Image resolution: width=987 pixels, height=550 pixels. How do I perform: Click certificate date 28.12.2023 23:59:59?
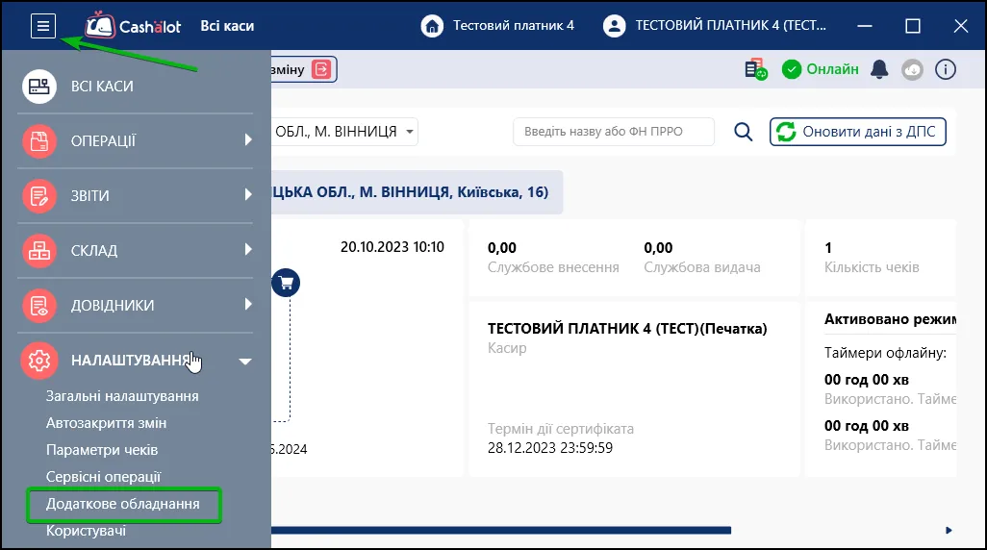pyautogui.click(x=550, y=448)
